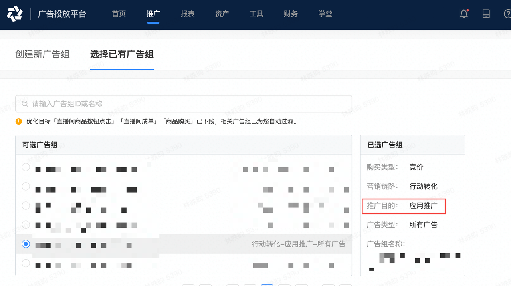This screenshot has height=286, width=511.
Task: Open the 首页 menu item
Action: pos(119,14)
